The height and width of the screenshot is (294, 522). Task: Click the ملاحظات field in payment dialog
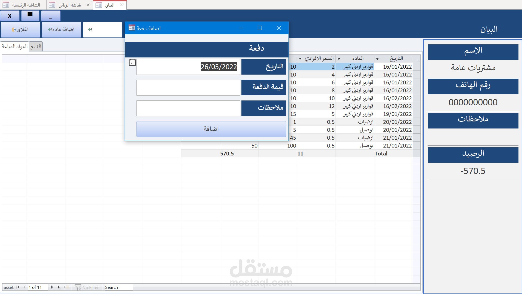188,108
